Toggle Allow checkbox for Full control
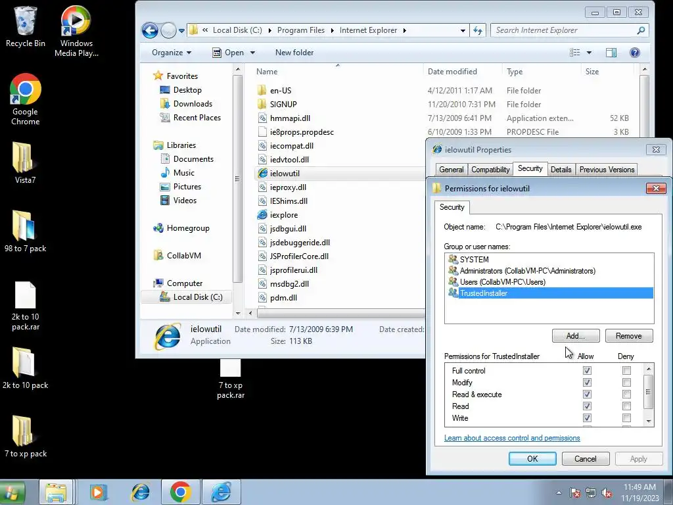This screenshot has width=673, height=505. click(x=587, y=370)
